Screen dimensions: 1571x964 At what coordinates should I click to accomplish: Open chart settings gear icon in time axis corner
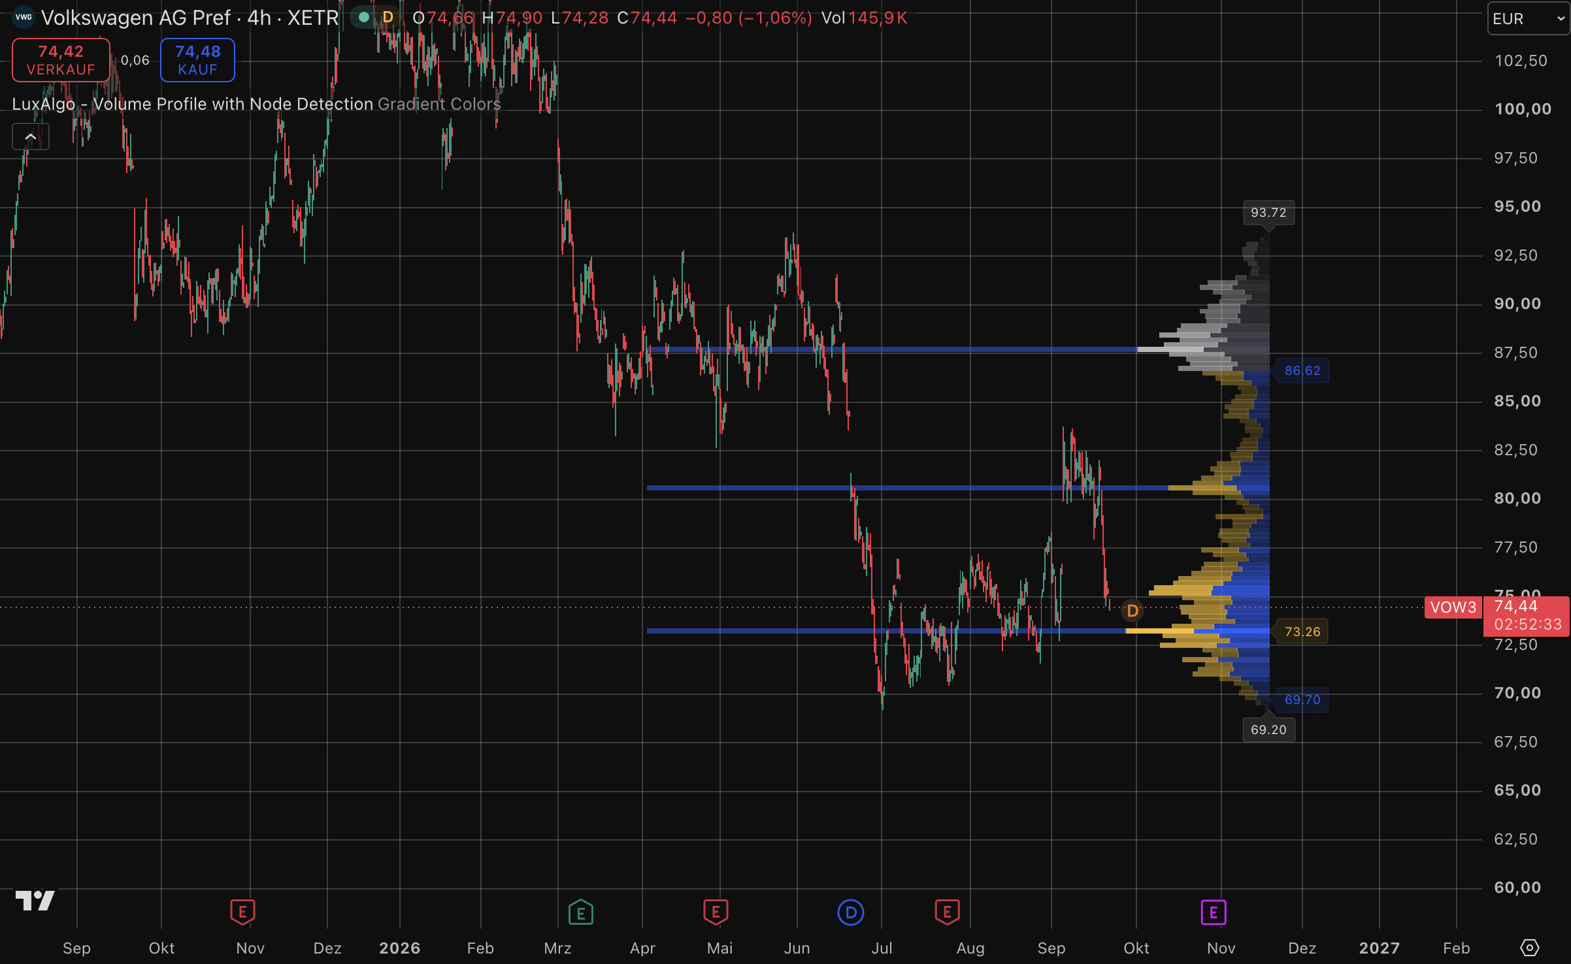coord(1530,947)
